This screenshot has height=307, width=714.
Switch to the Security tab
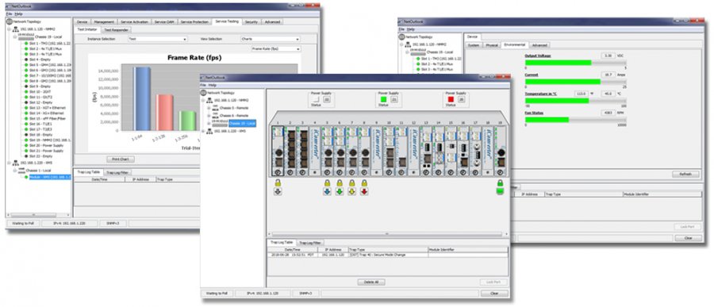251,21
